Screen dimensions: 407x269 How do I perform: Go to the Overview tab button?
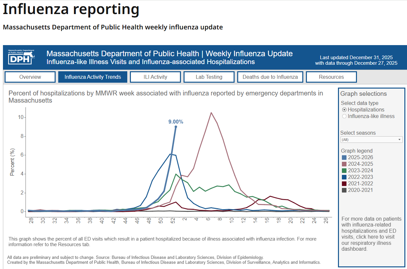click(30, 77)
